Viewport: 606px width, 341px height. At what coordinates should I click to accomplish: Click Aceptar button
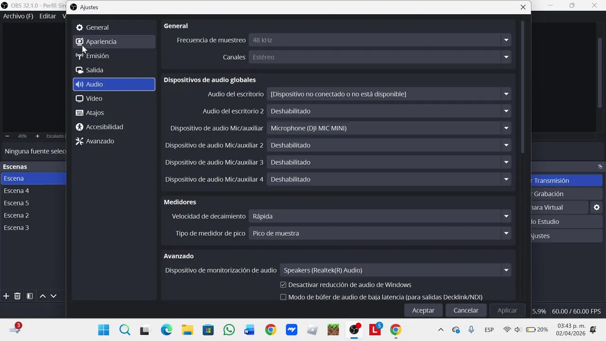(423, 310)
